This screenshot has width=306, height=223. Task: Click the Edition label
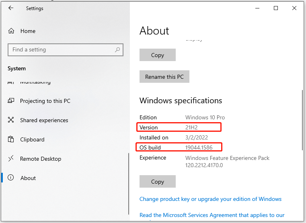coord(148,117)
